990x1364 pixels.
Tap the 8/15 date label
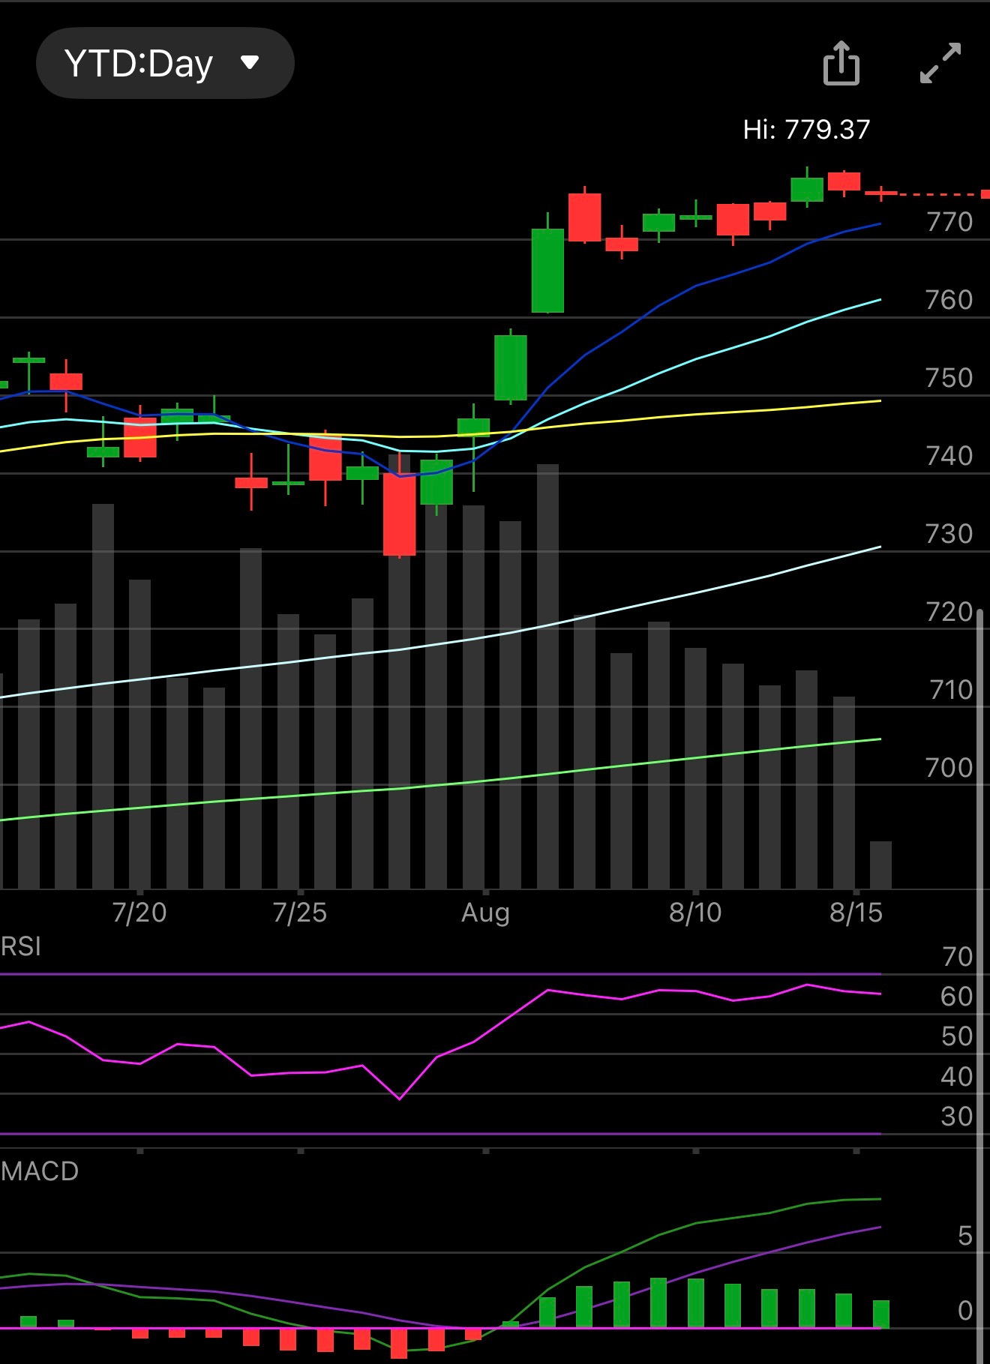point(856,913)
